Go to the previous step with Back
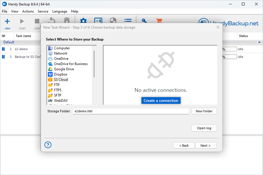 [184, 146]
